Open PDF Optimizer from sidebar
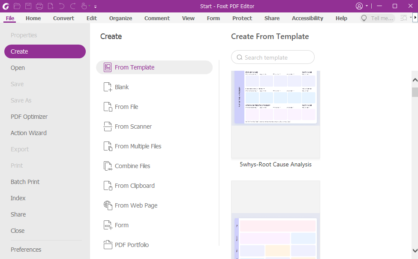 pyautogui.click(x=29, y=117)
